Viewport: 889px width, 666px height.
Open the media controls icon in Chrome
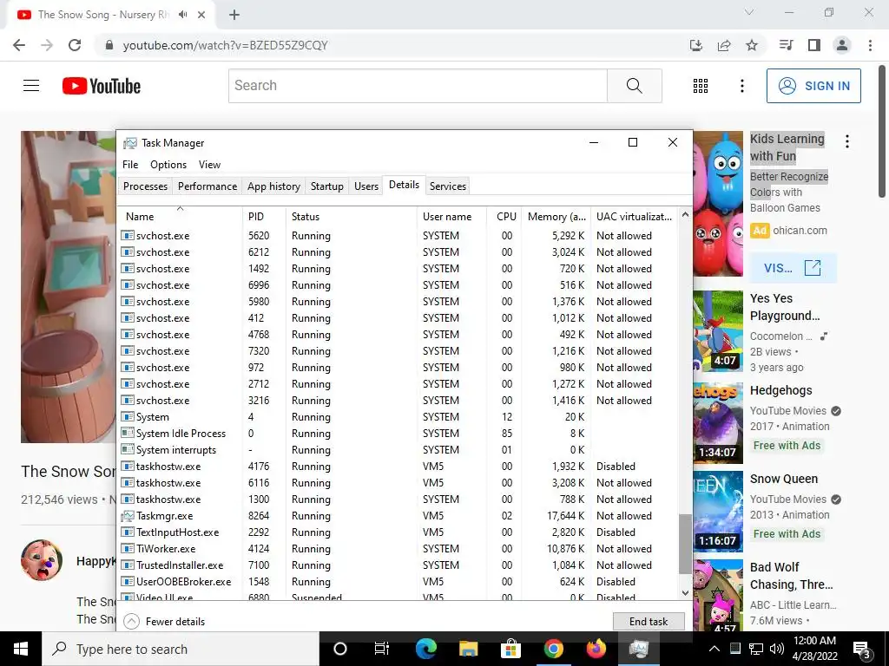click(x=787, y=45)
